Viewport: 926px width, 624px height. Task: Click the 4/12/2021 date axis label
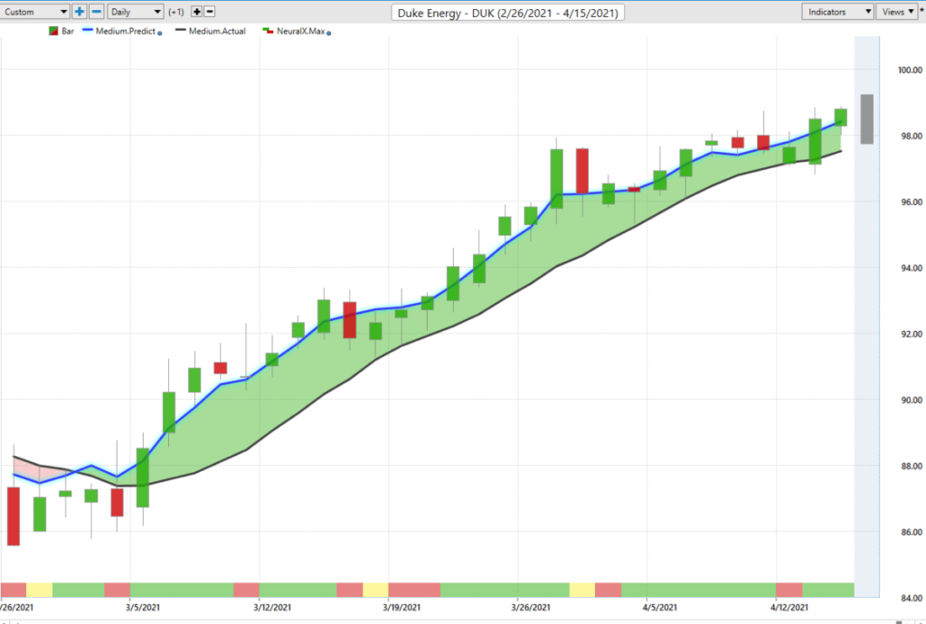coord(789,608)
